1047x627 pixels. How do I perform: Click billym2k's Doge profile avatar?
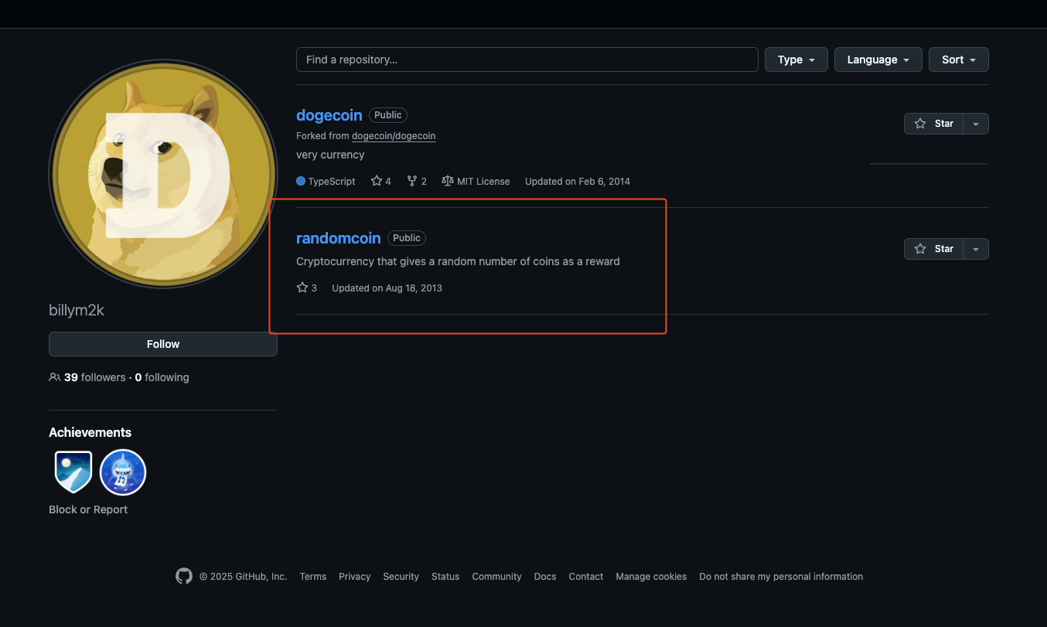pyautogui.click(x=162, y=175)
